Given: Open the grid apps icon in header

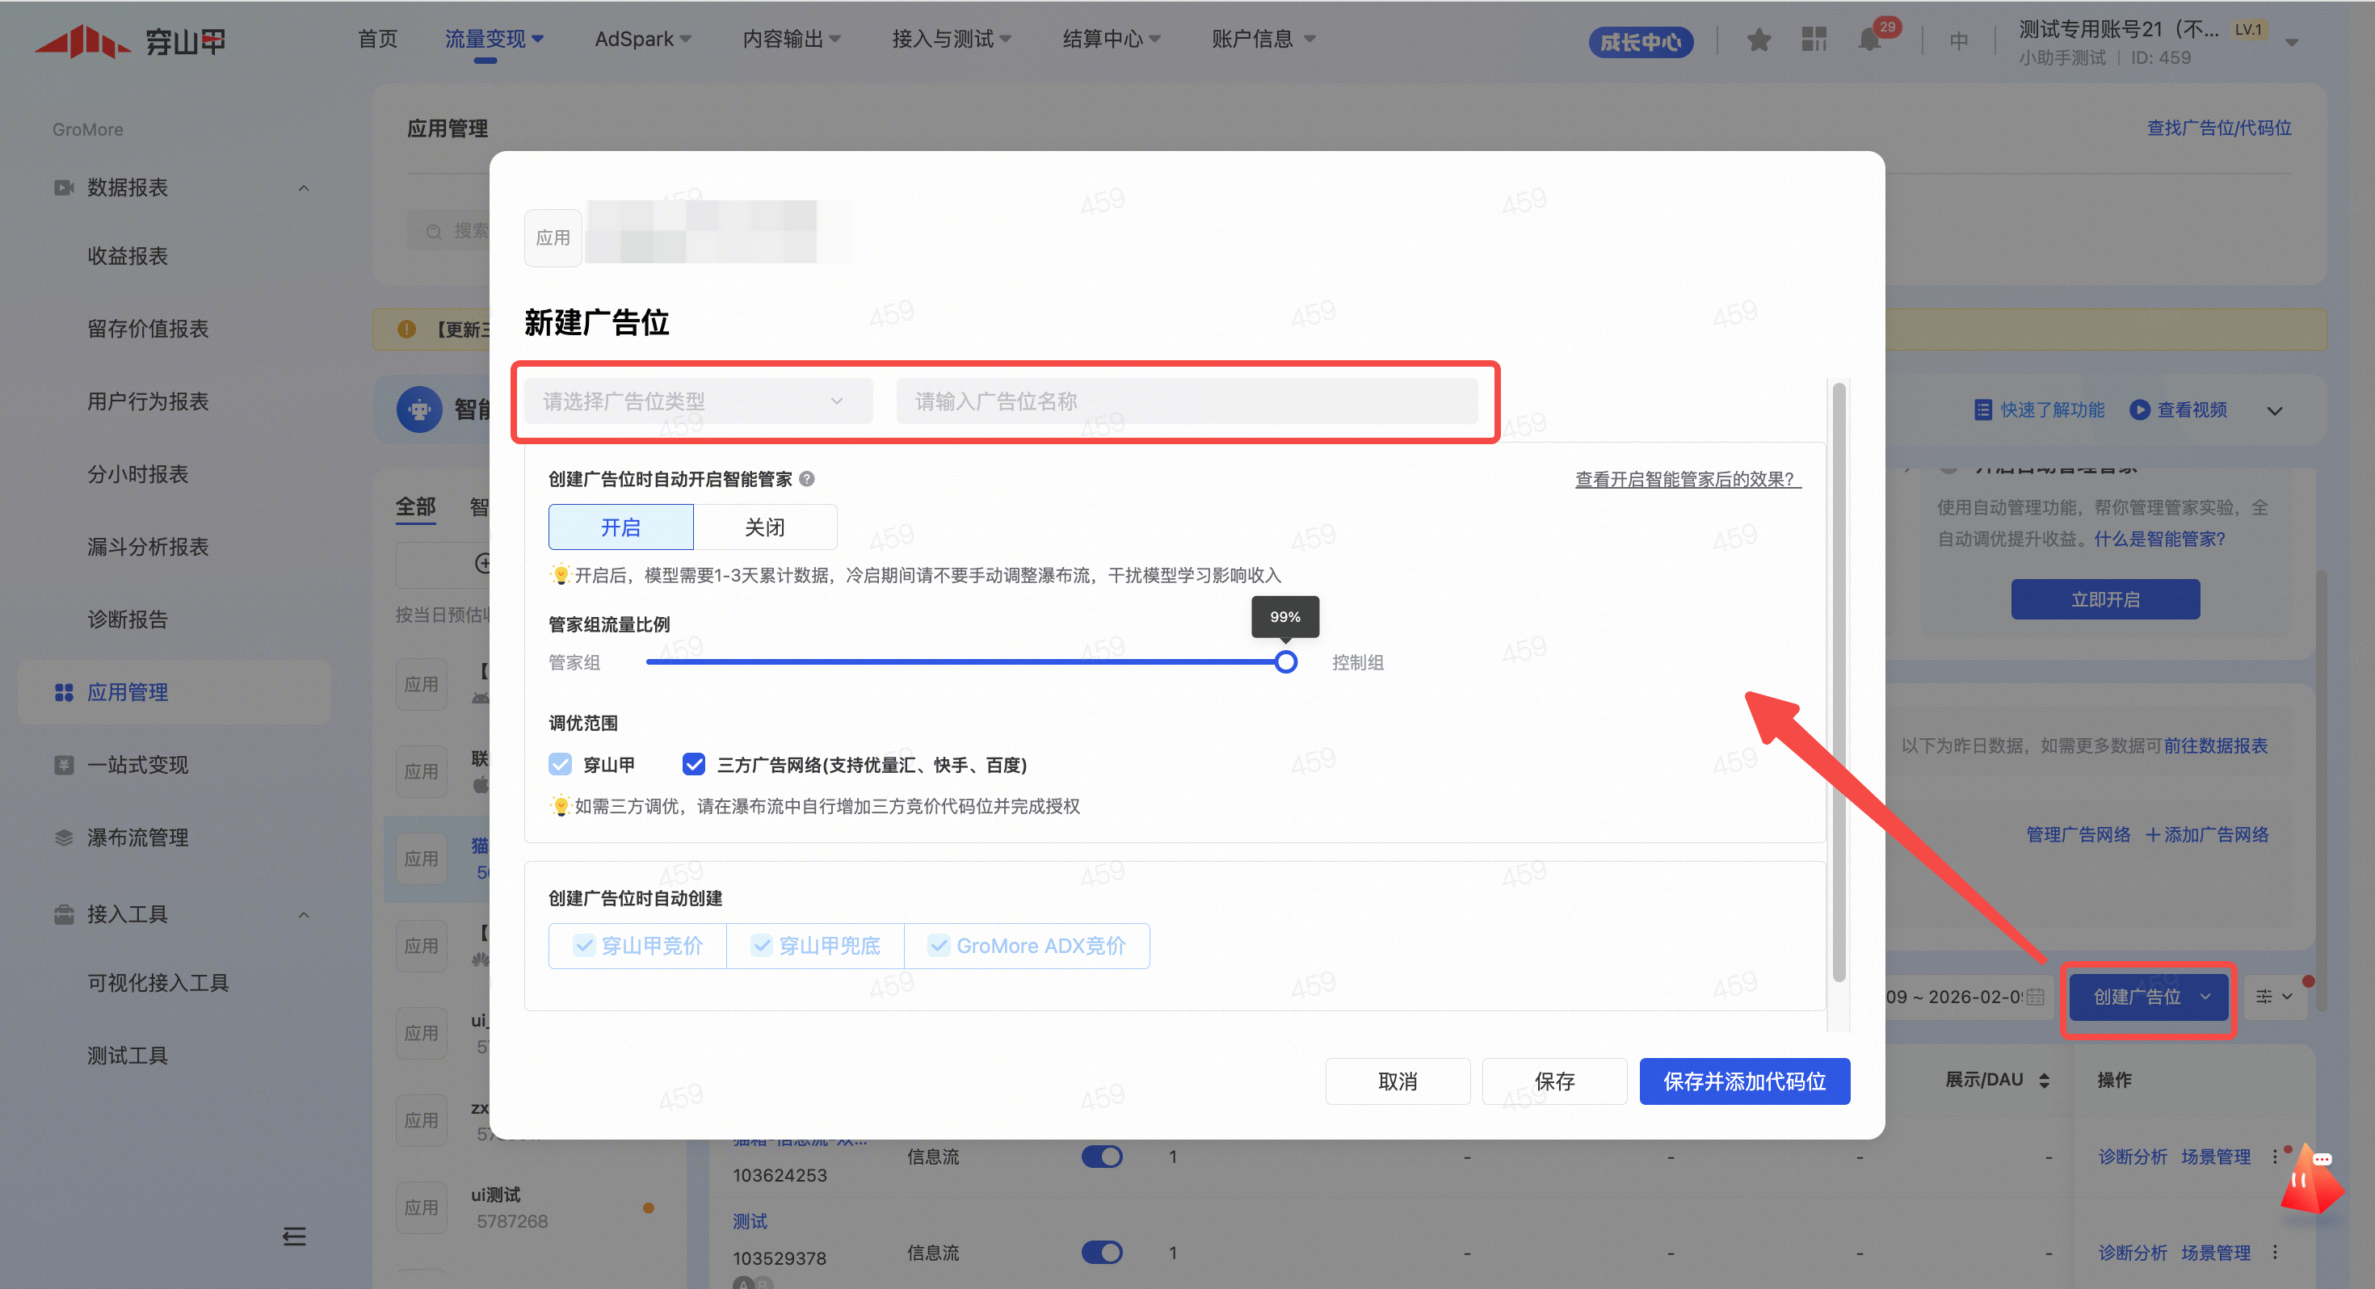Looking at the screenshot, I should (x=1814, y=40).
